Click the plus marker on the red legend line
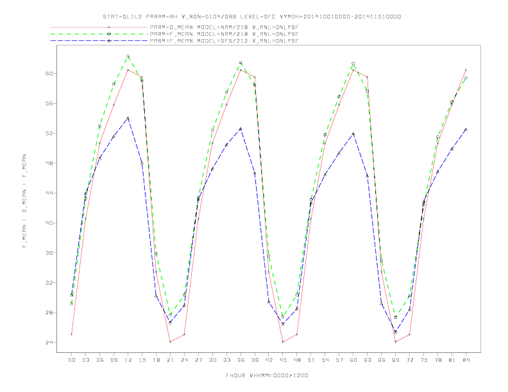Screen dimensions: 508x392 coord(109,27)
